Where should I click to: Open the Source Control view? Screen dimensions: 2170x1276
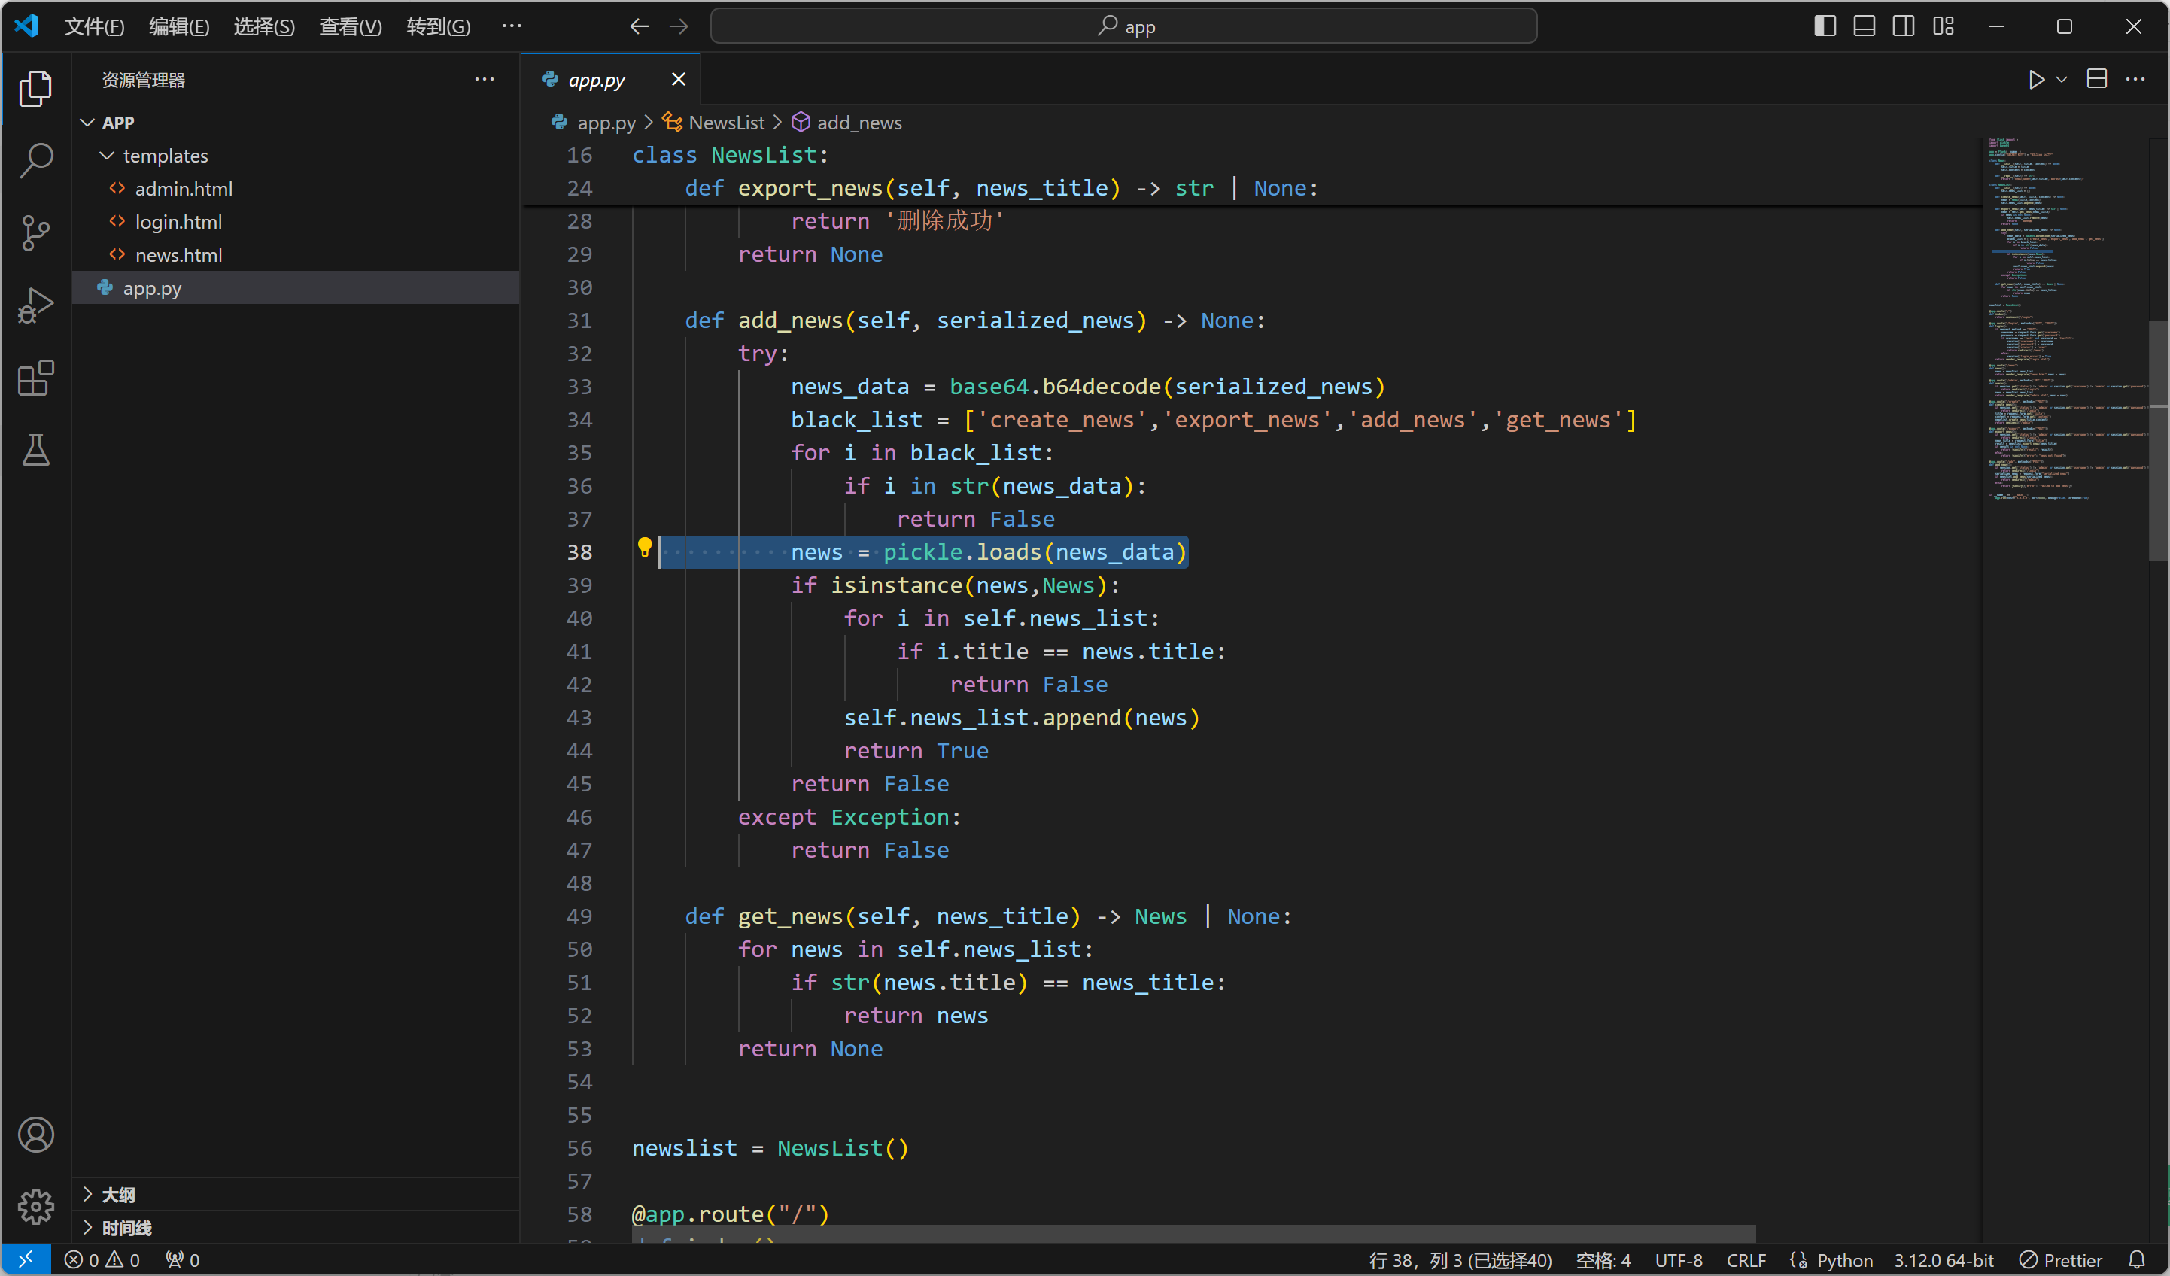click(35, 232)
